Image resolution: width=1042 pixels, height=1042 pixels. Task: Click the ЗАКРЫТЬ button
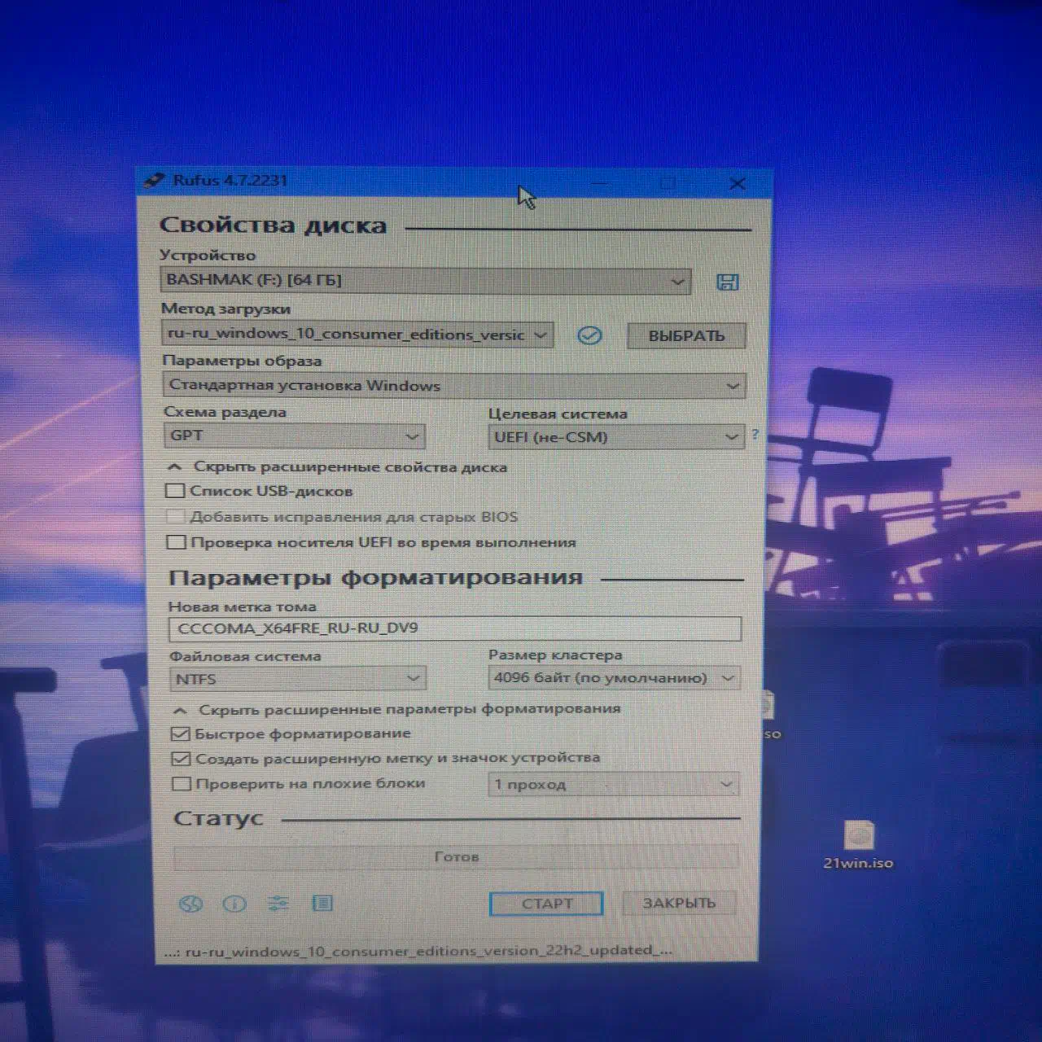tap(679, 903)
